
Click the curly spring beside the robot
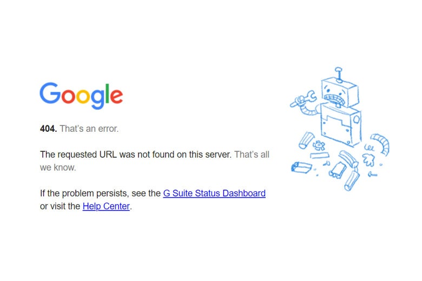pos(369,147)
